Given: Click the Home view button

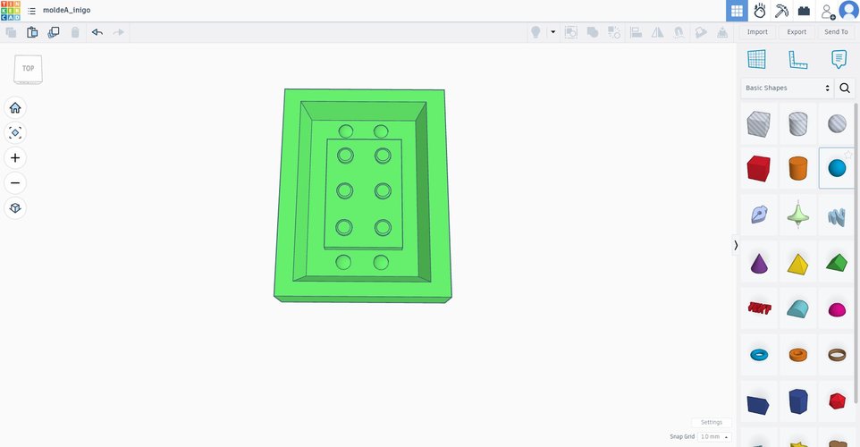Looking at the screenshot, I should pyautogui.click(x=15, y=107).
